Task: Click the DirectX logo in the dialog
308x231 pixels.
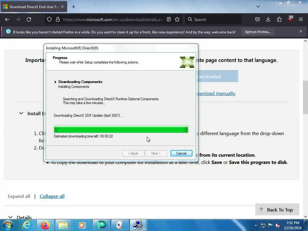Action: 187,62
